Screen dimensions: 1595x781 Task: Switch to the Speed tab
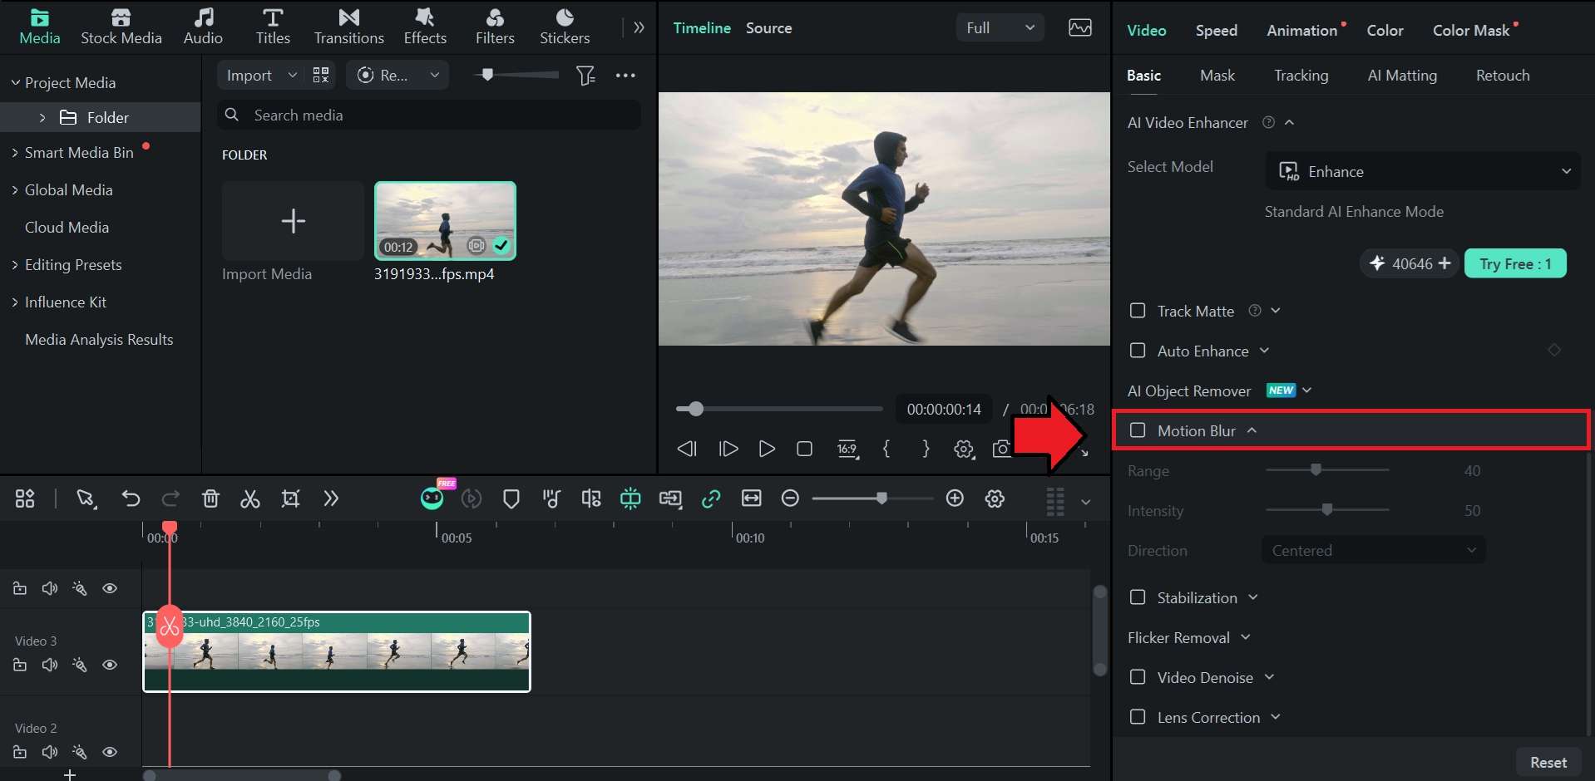tap(1216, 31)
